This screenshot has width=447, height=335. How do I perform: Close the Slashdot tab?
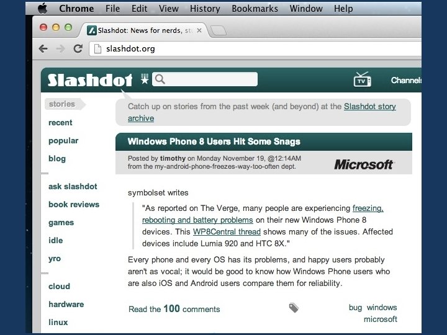coord(199,30)
